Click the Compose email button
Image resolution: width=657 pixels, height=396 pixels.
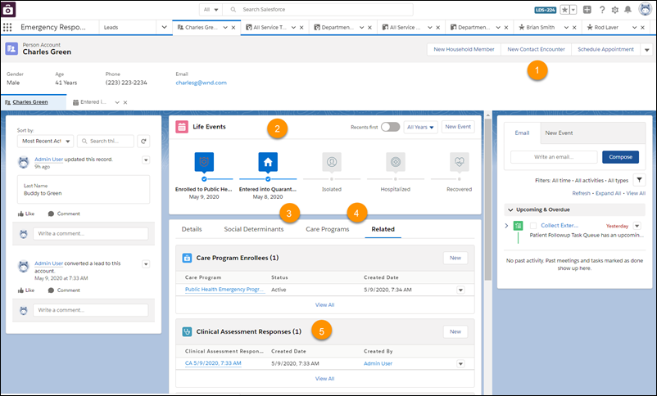point(621,157)
